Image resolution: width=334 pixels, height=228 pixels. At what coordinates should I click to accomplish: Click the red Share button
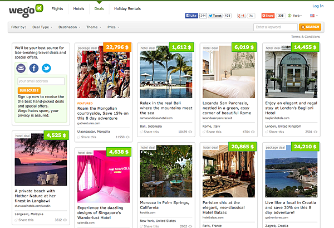[268, 16]
